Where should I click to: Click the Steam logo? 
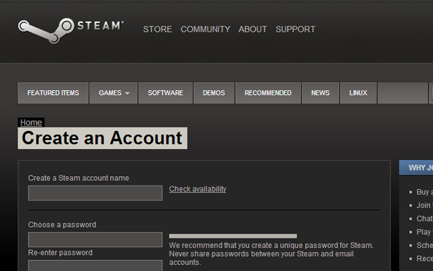click(x=70, y=30)
